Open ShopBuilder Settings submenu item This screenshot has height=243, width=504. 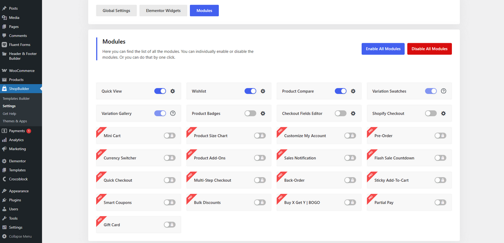[x=9, y=106]
